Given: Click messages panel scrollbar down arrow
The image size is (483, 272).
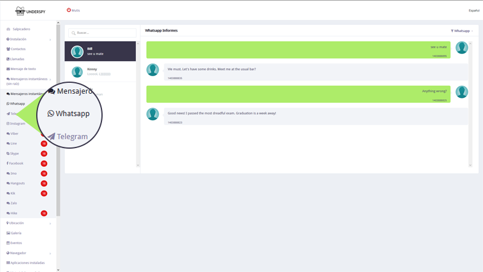Looking at the screenshot, I should (470, 165).
